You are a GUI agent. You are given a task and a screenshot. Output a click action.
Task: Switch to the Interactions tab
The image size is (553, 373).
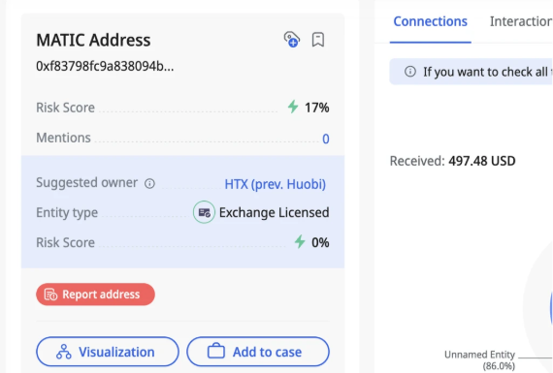[x=521, y=21]
